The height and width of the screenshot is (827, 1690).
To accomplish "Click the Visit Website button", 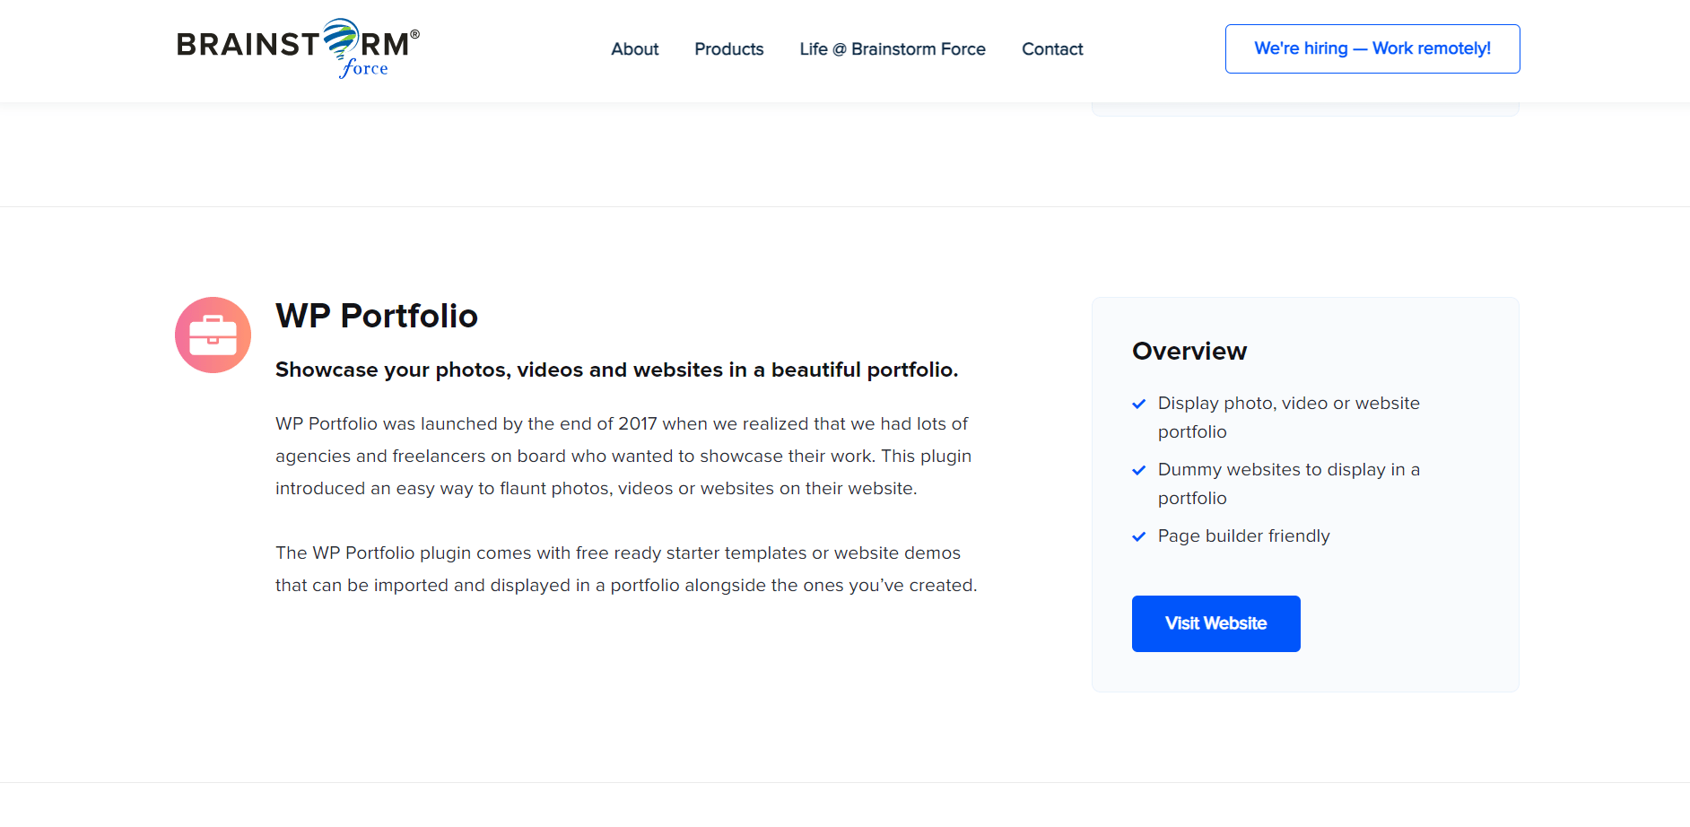I will [1216, 623].
